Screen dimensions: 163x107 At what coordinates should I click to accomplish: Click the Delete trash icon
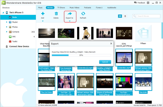[56, 14]
